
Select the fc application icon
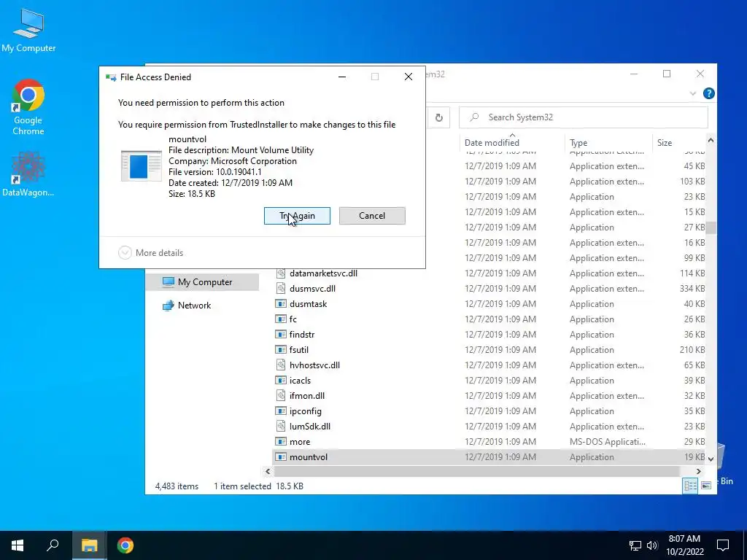click(x=281, y=319)
